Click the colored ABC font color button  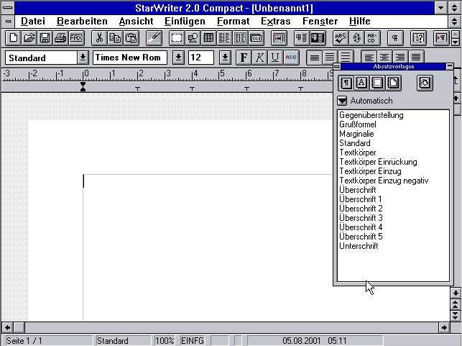291,58
